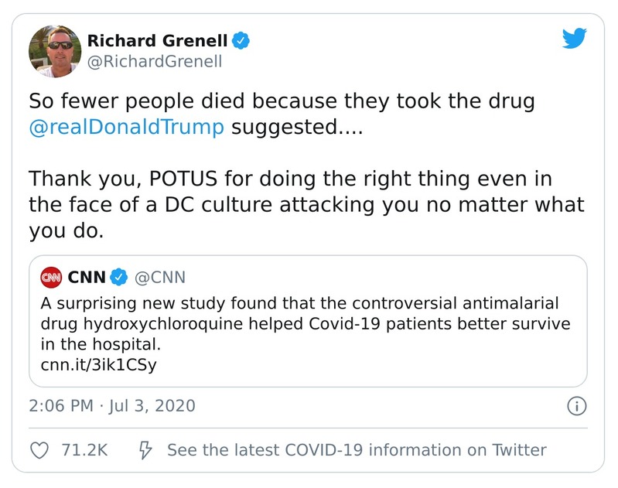
Task: Click CNN's blue verified checkmark
Action: (119, 277)
